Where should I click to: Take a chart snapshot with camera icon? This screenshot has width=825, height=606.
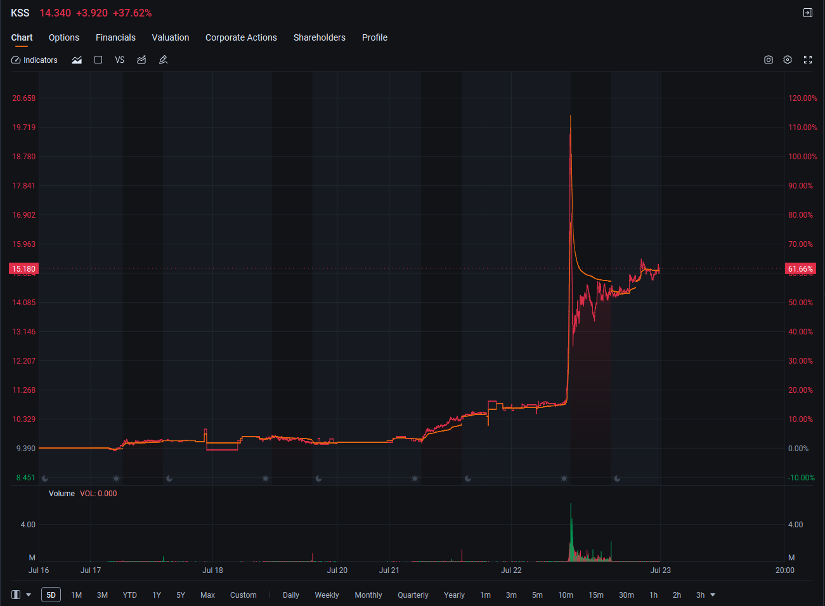pos(769,60)
